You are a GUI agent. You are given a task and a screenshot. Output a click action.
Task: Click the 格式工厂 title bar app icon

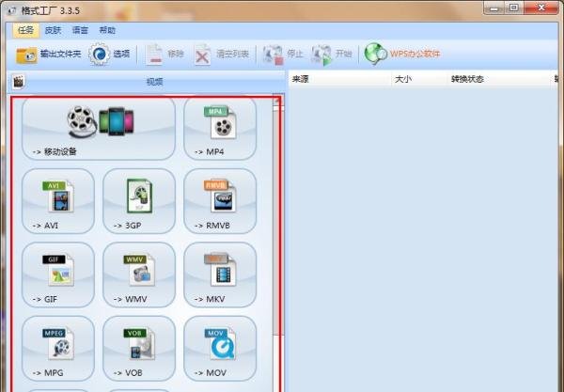(12, 10)
